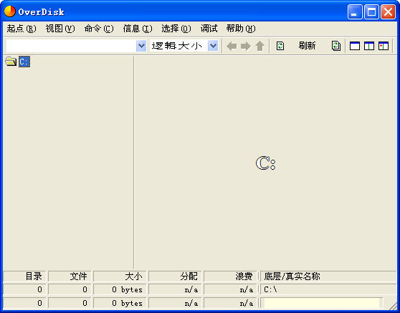
Task: Click the back arrow navigation icon
Action: point(232,46)
